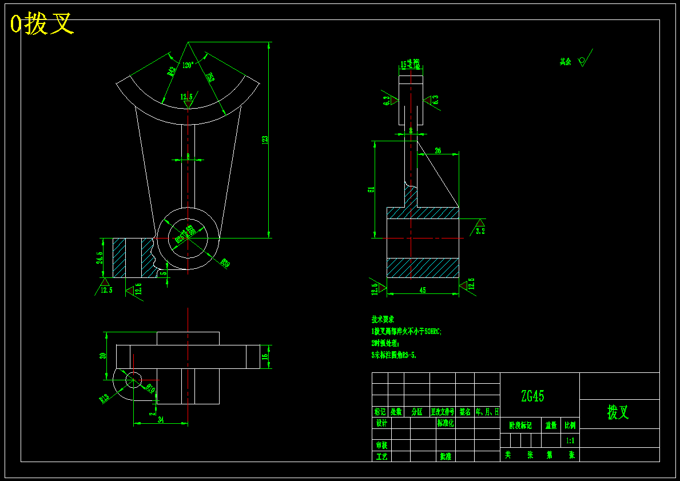Click the requirement line mentioning 50HRC

click(x=407, y=331)
